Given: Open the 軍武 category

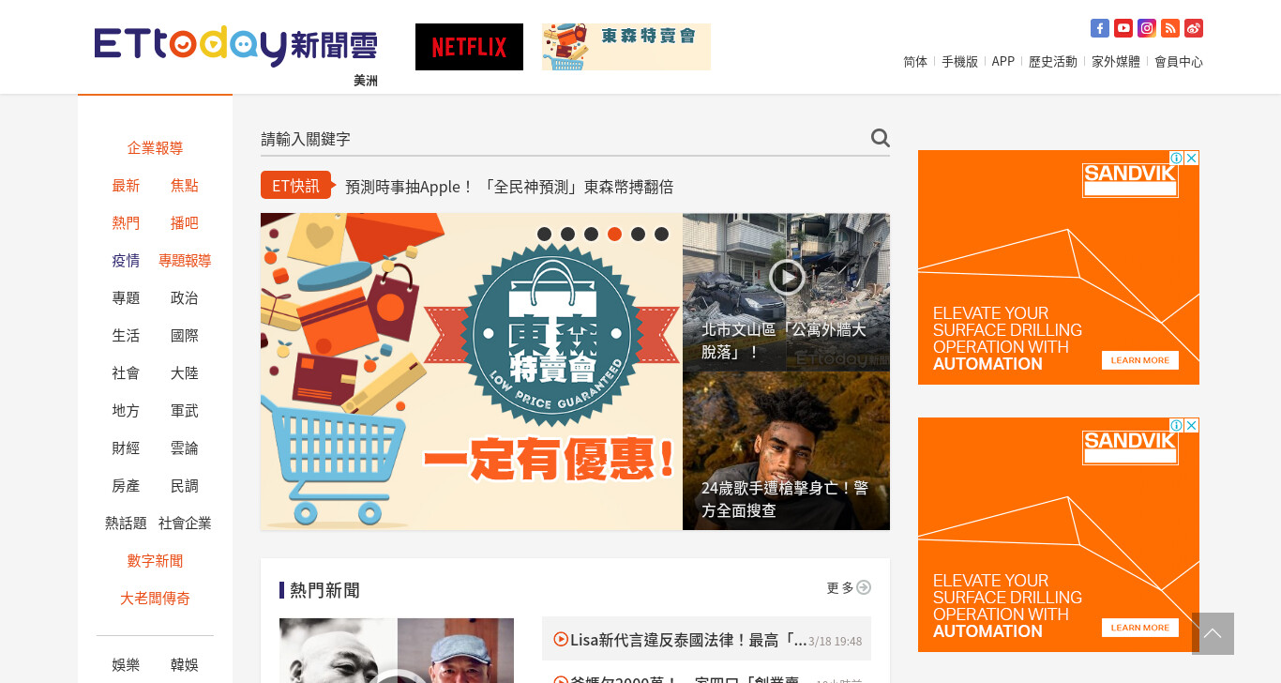Looking at the screenshot, I should click(x=185, y=410).
